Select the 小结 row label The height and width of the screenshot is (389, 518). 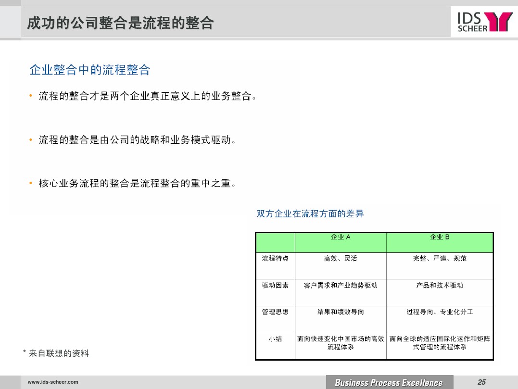coord(275,339)
